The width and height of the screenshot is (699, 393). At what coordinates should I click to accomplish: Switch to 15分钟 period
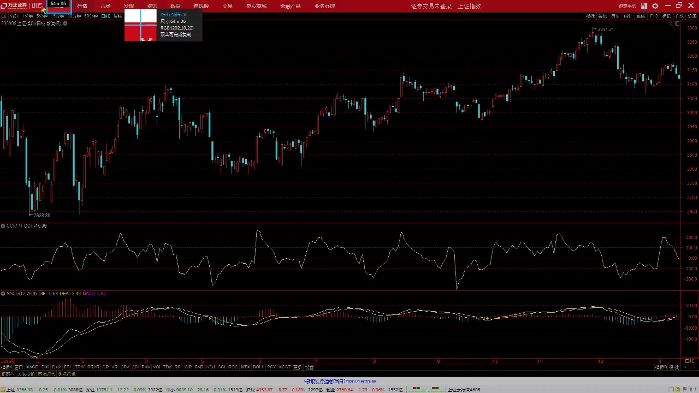click(x=57, y=16)
